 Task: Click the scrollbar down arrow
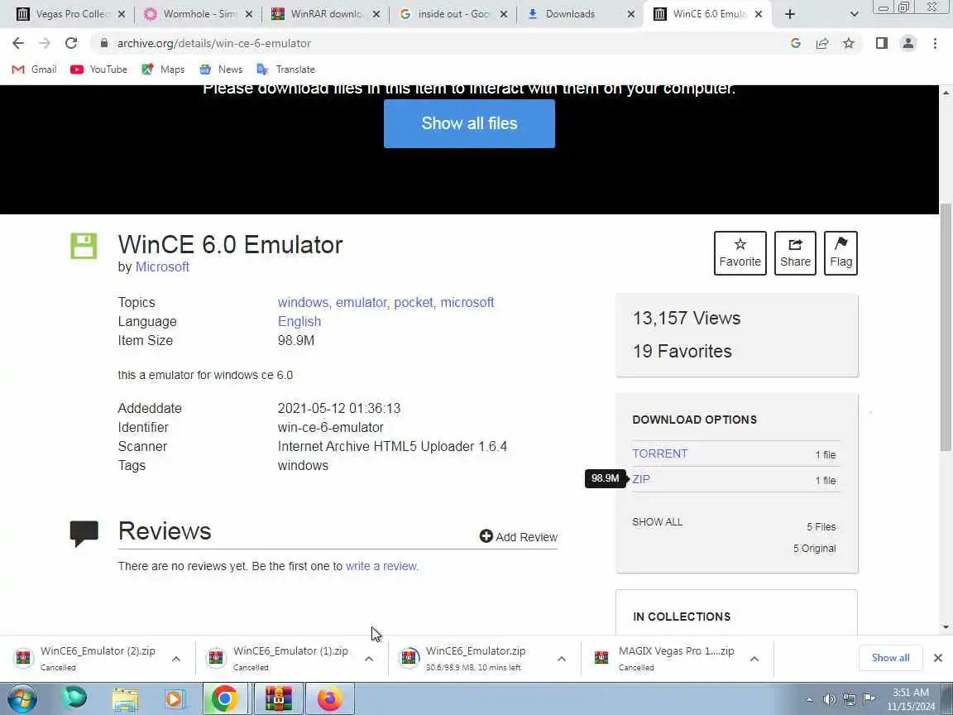pyautogui.click(x=945, y=626)
